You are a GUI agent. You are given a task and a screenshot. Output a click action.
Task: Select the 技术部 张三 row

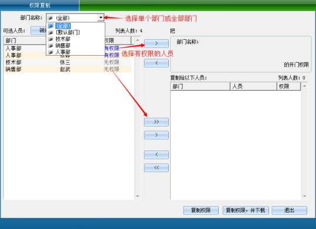click(67, 63)
